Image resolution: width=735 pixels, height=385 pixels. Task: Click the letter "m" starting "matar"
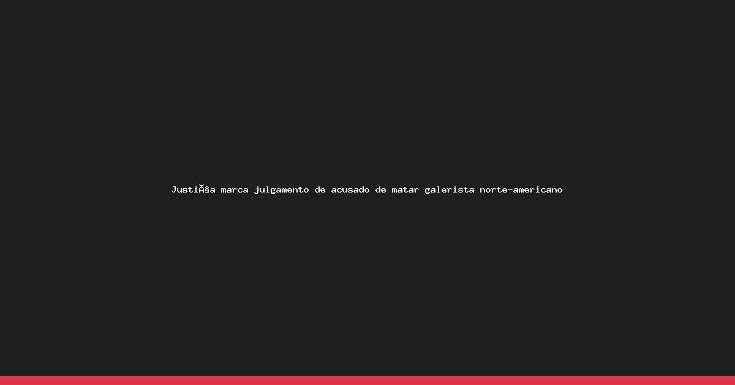pyautogui.click(x=394, y=191)
